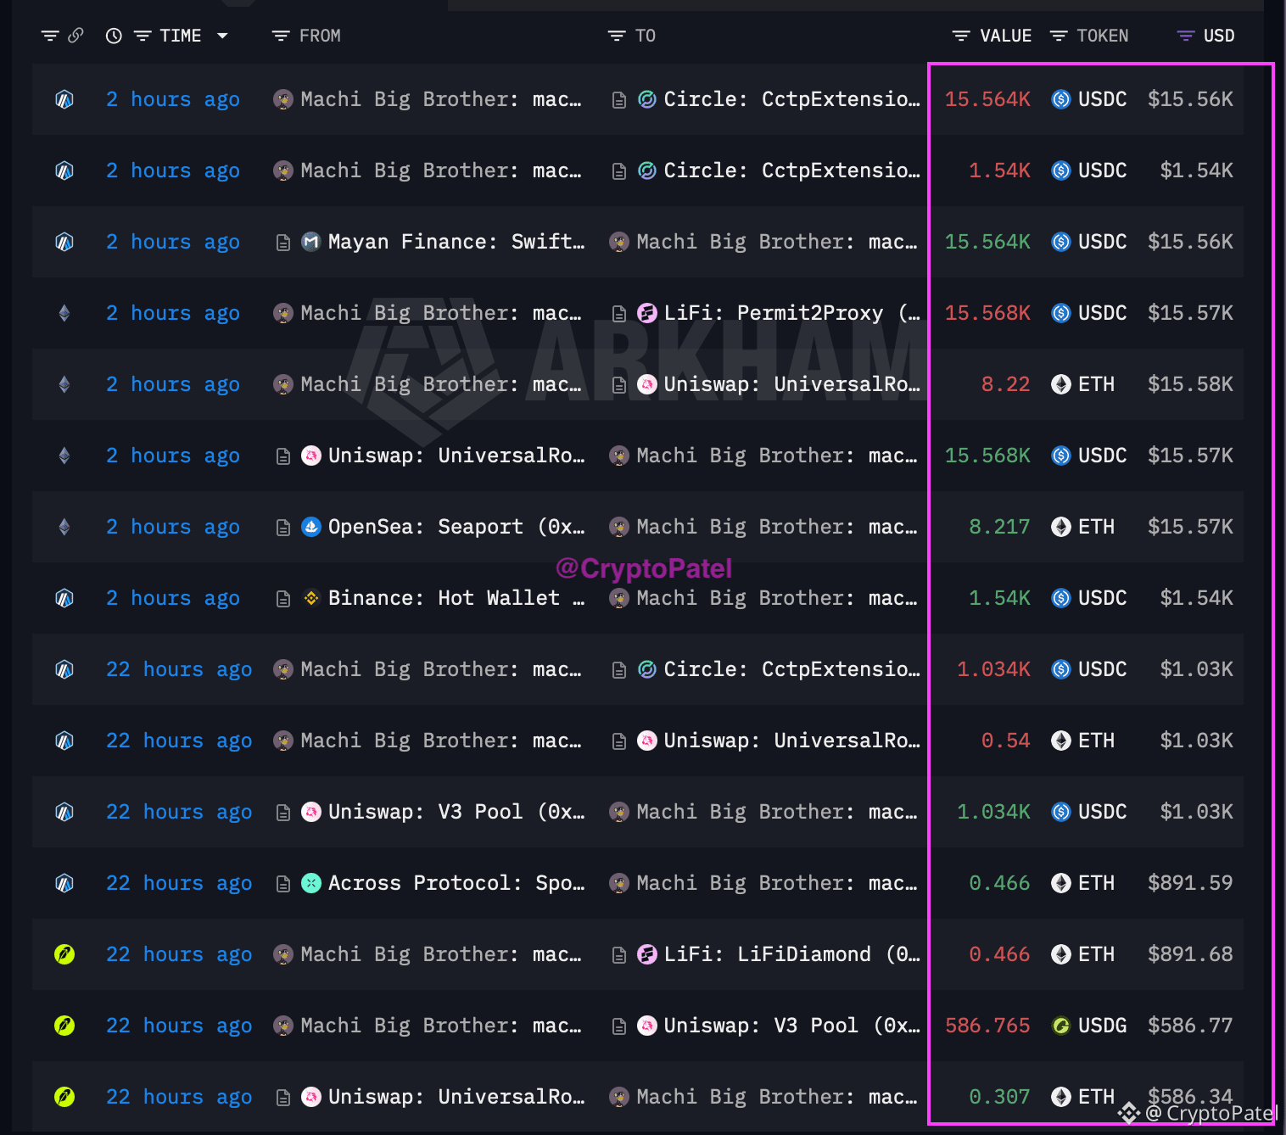Click the Circle icon in the $15.56K outgoing row
This screenshot has height=1135, width=1286.
[x=647, y=99]
